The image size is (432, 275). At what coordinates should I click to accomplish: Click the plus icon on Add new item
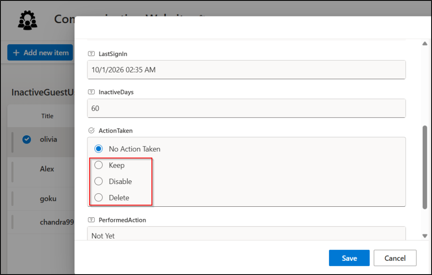16,52
